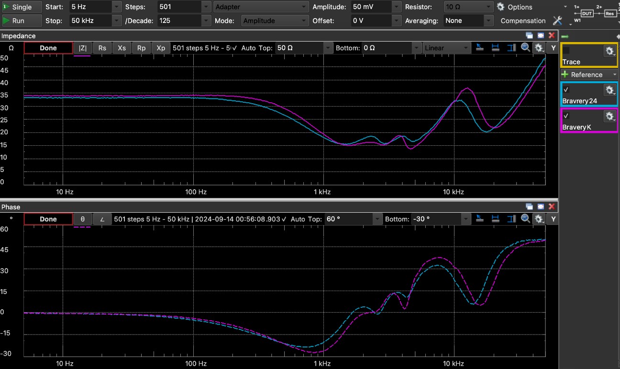Open the Linear scale type dropdown
This screenshot has width=620, height=369.
pyautogui.click(x=447, y=48)
